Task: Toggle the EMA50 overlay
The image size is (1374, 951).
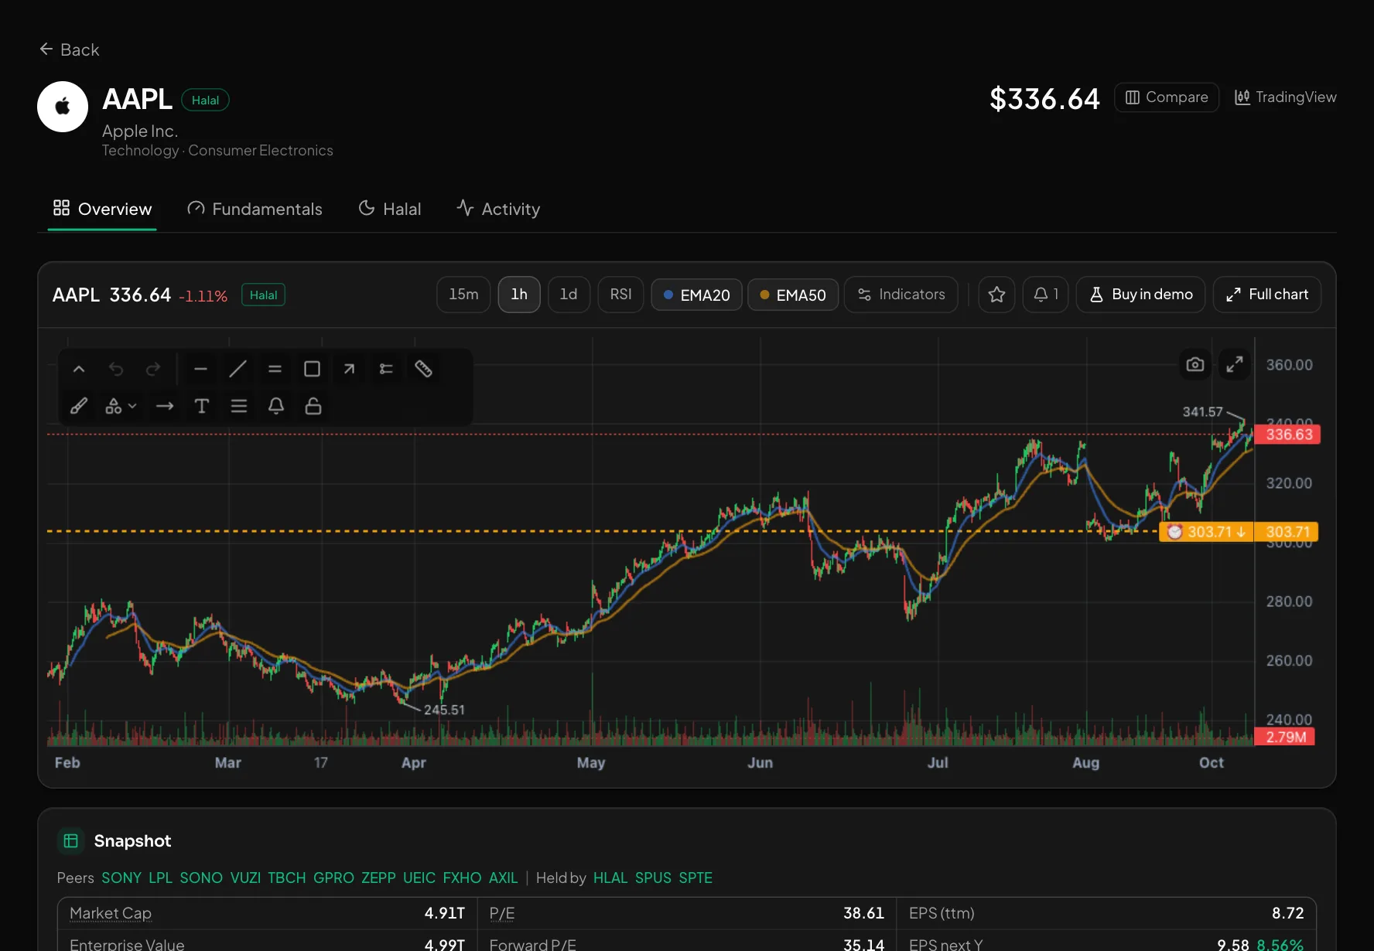Action: [793, 295]
